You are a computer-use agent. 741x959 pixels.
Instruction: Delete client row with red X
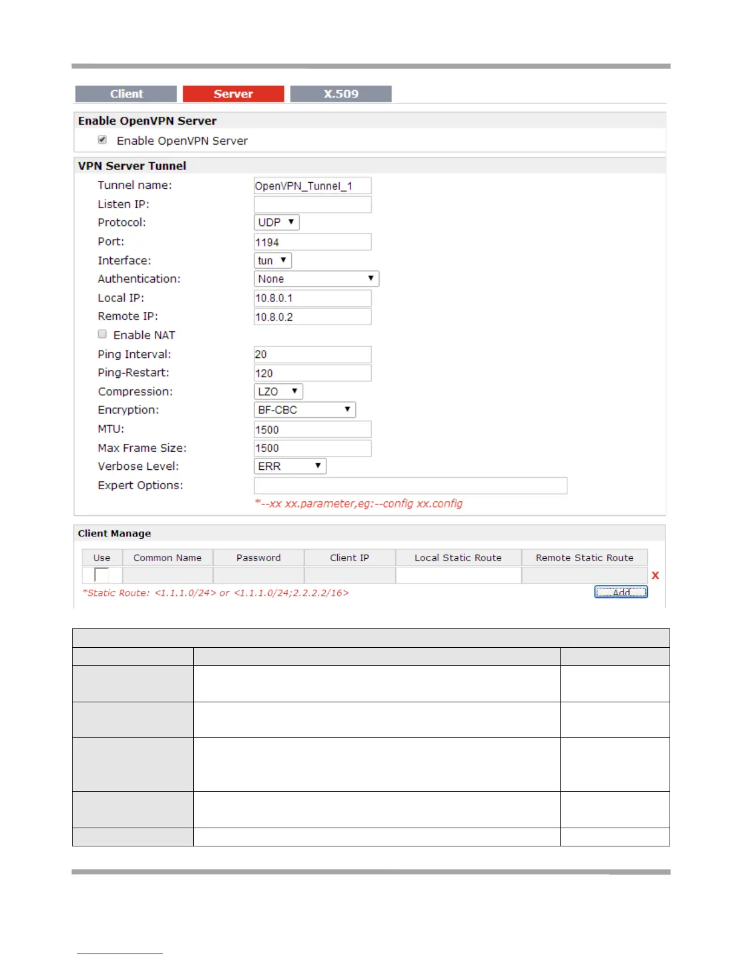pos(655,575)
